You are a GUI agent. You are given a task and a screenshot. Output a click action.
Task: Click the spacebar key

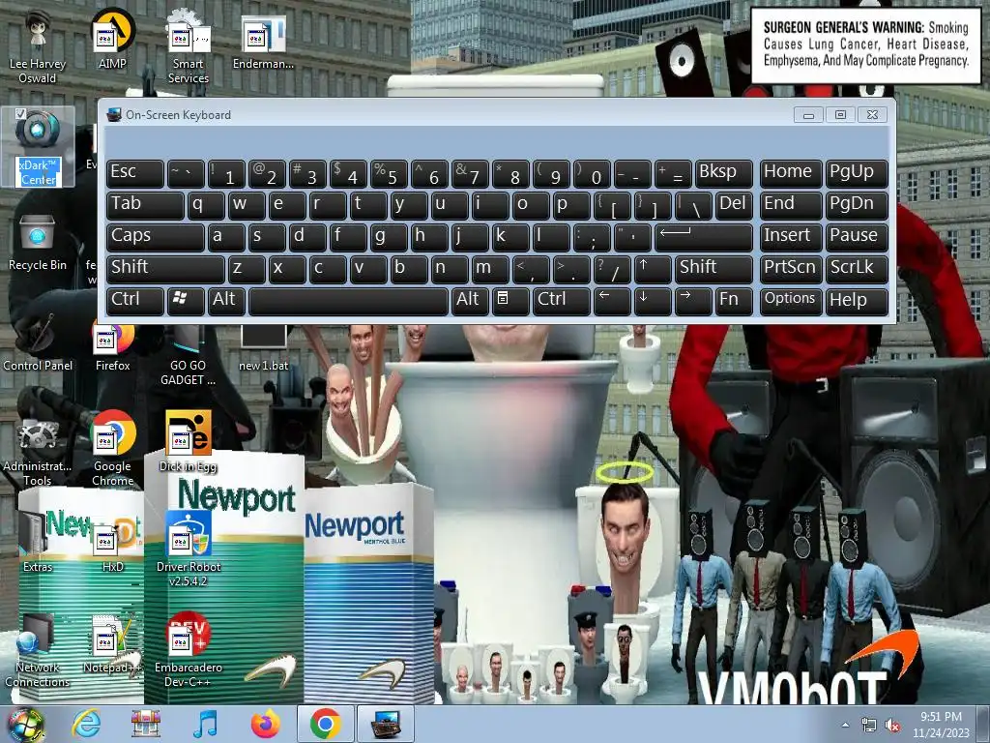348,301
